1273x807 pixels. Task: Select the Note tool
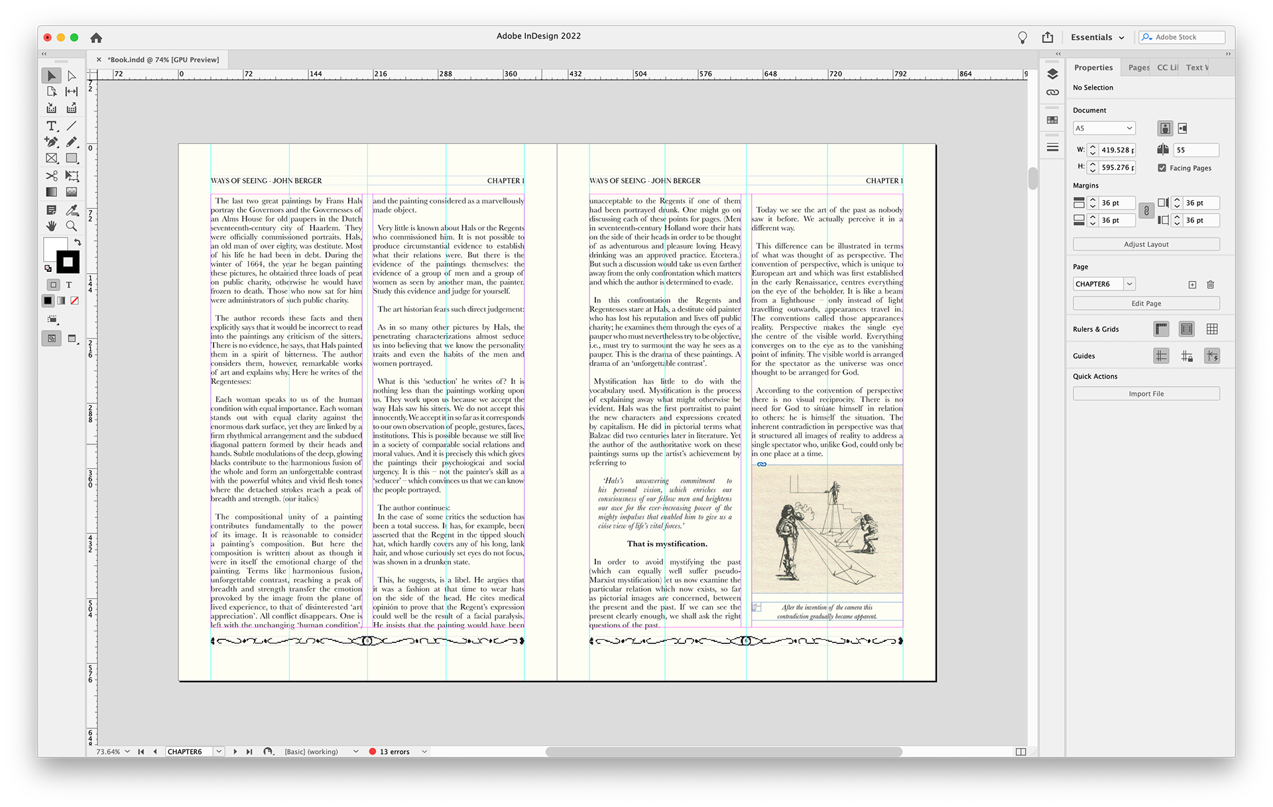[x=52, y=210]
